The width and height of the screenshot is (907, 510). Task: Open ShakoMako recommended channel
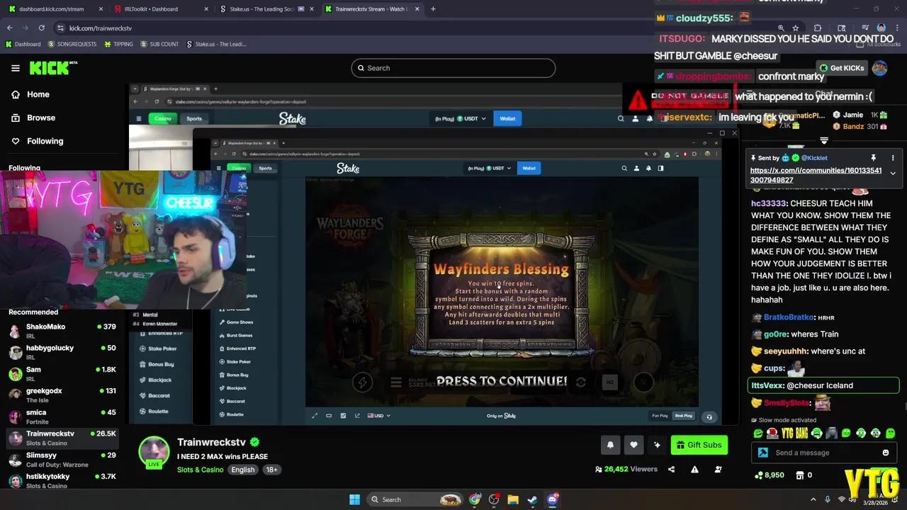[62, 331]
